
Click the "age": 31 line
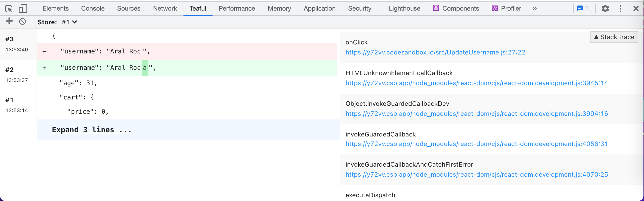pos(79,83)
